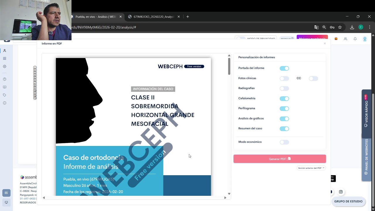The image size is (375, 211).
Task: Open the help question mark sidebar icon
Action: (5, 79)
